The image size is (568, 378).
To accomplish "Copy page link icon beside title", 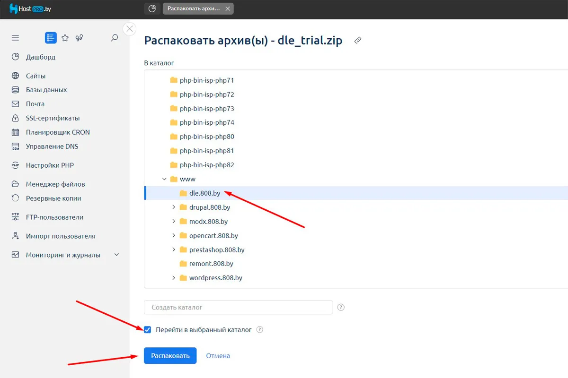I will click(358, 41).
